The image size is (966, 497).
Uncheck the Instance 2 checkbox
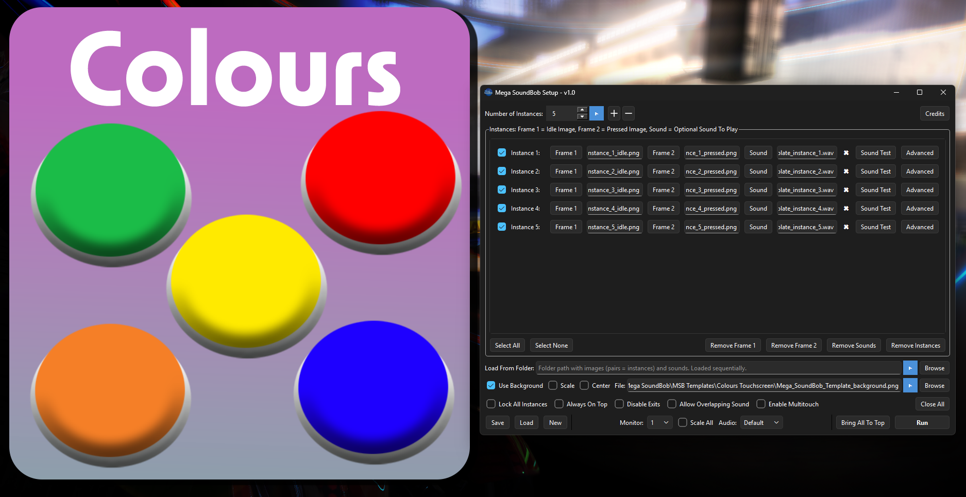point(502,172)
